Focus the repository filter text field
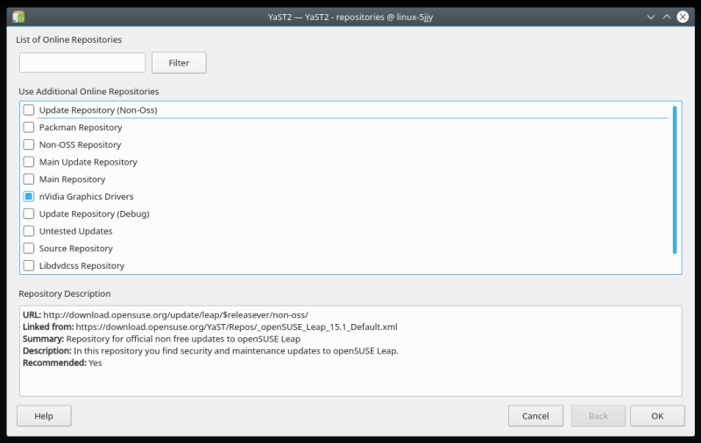701x443 pixels. (82, 62)
